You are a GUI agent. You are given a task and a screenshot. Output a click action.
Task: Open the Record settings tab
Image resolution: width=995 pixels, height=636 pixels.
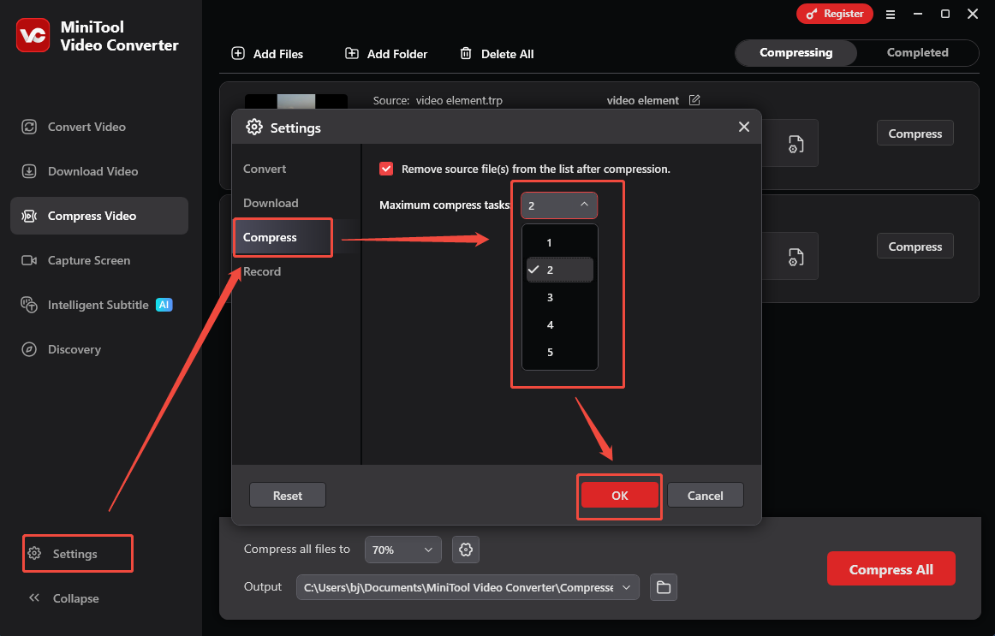262,271
